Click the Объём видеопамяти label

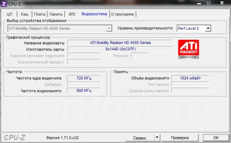click(150, 78)
